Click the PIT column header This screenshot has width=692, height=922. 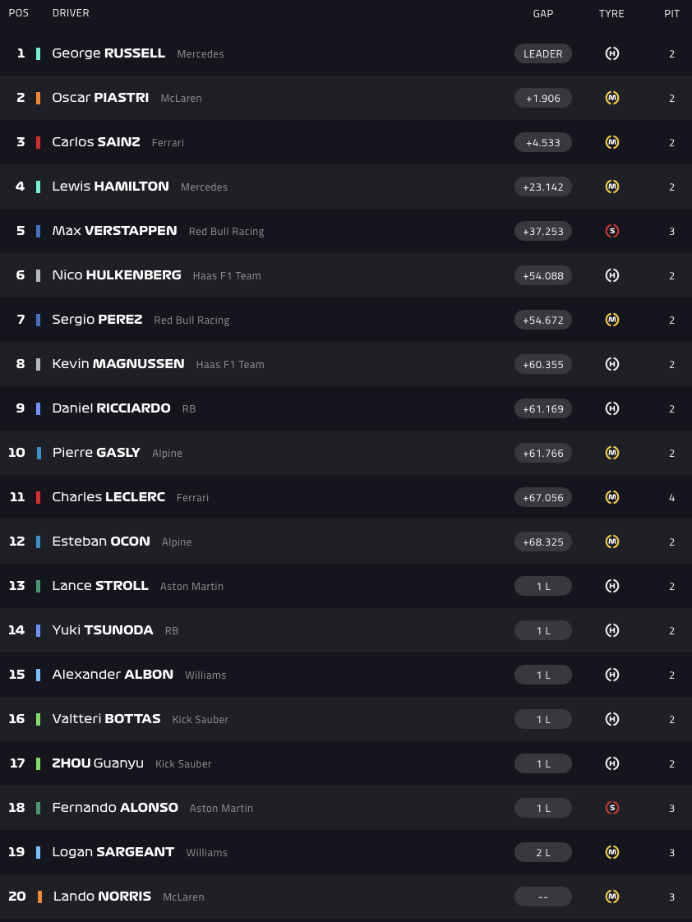[x=671, y=13]
